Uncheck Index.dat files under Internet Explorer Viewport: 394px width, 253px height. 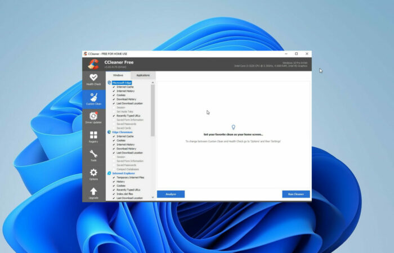114,194
